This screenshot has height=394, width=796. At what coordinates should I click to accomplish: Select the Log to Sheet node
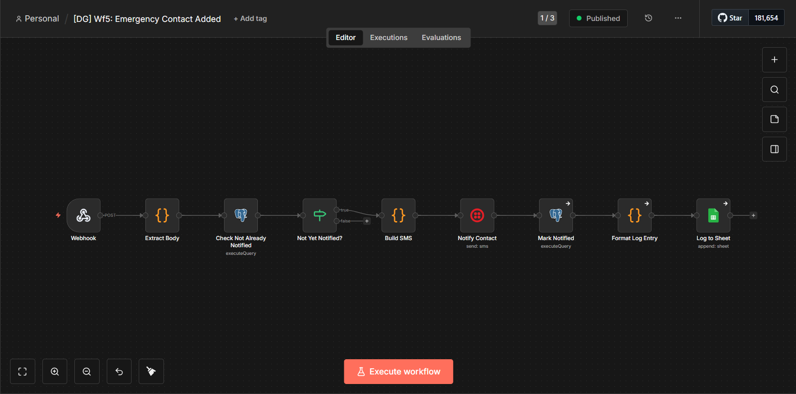click(713, 215)
